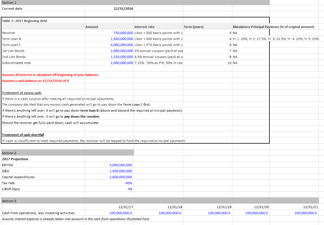This screenshot has width=324, height=225.
Task: Click the Treatment of excess cash heading
Action: point(22,93)
